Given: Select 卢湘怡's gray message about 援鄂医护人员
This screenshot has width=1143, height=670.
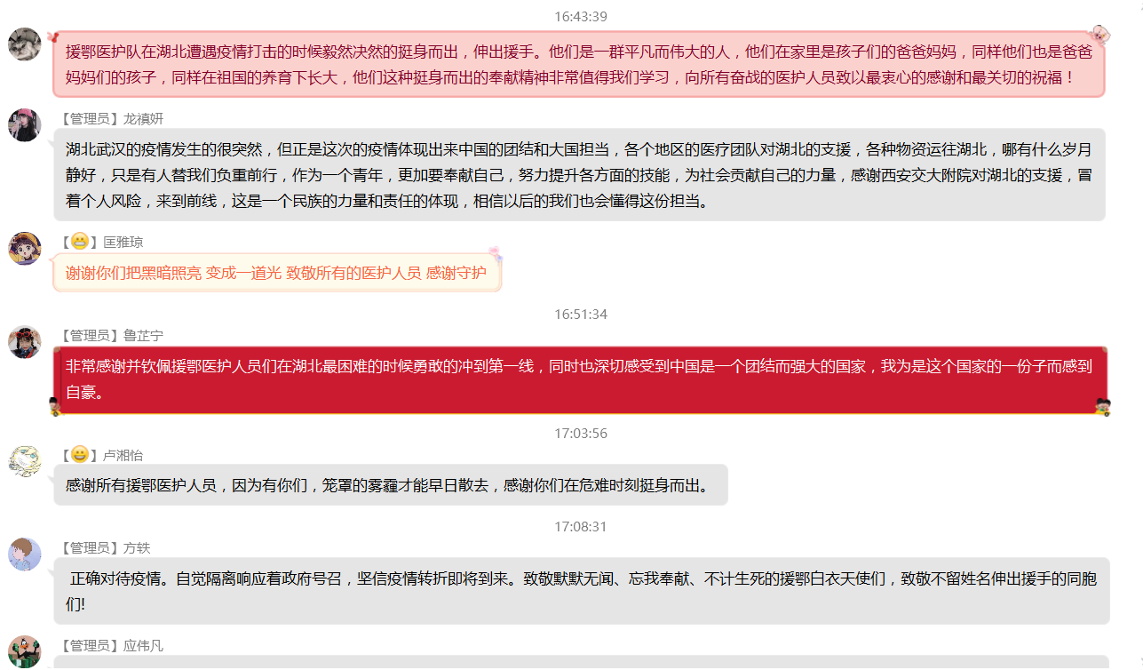Looking at the screenshot, I should [389, 485].
